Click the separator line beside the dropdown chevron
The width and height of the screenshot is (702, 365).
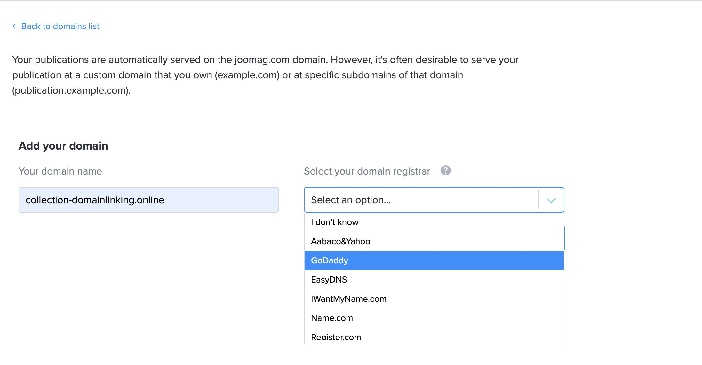(x=538, y=200)
